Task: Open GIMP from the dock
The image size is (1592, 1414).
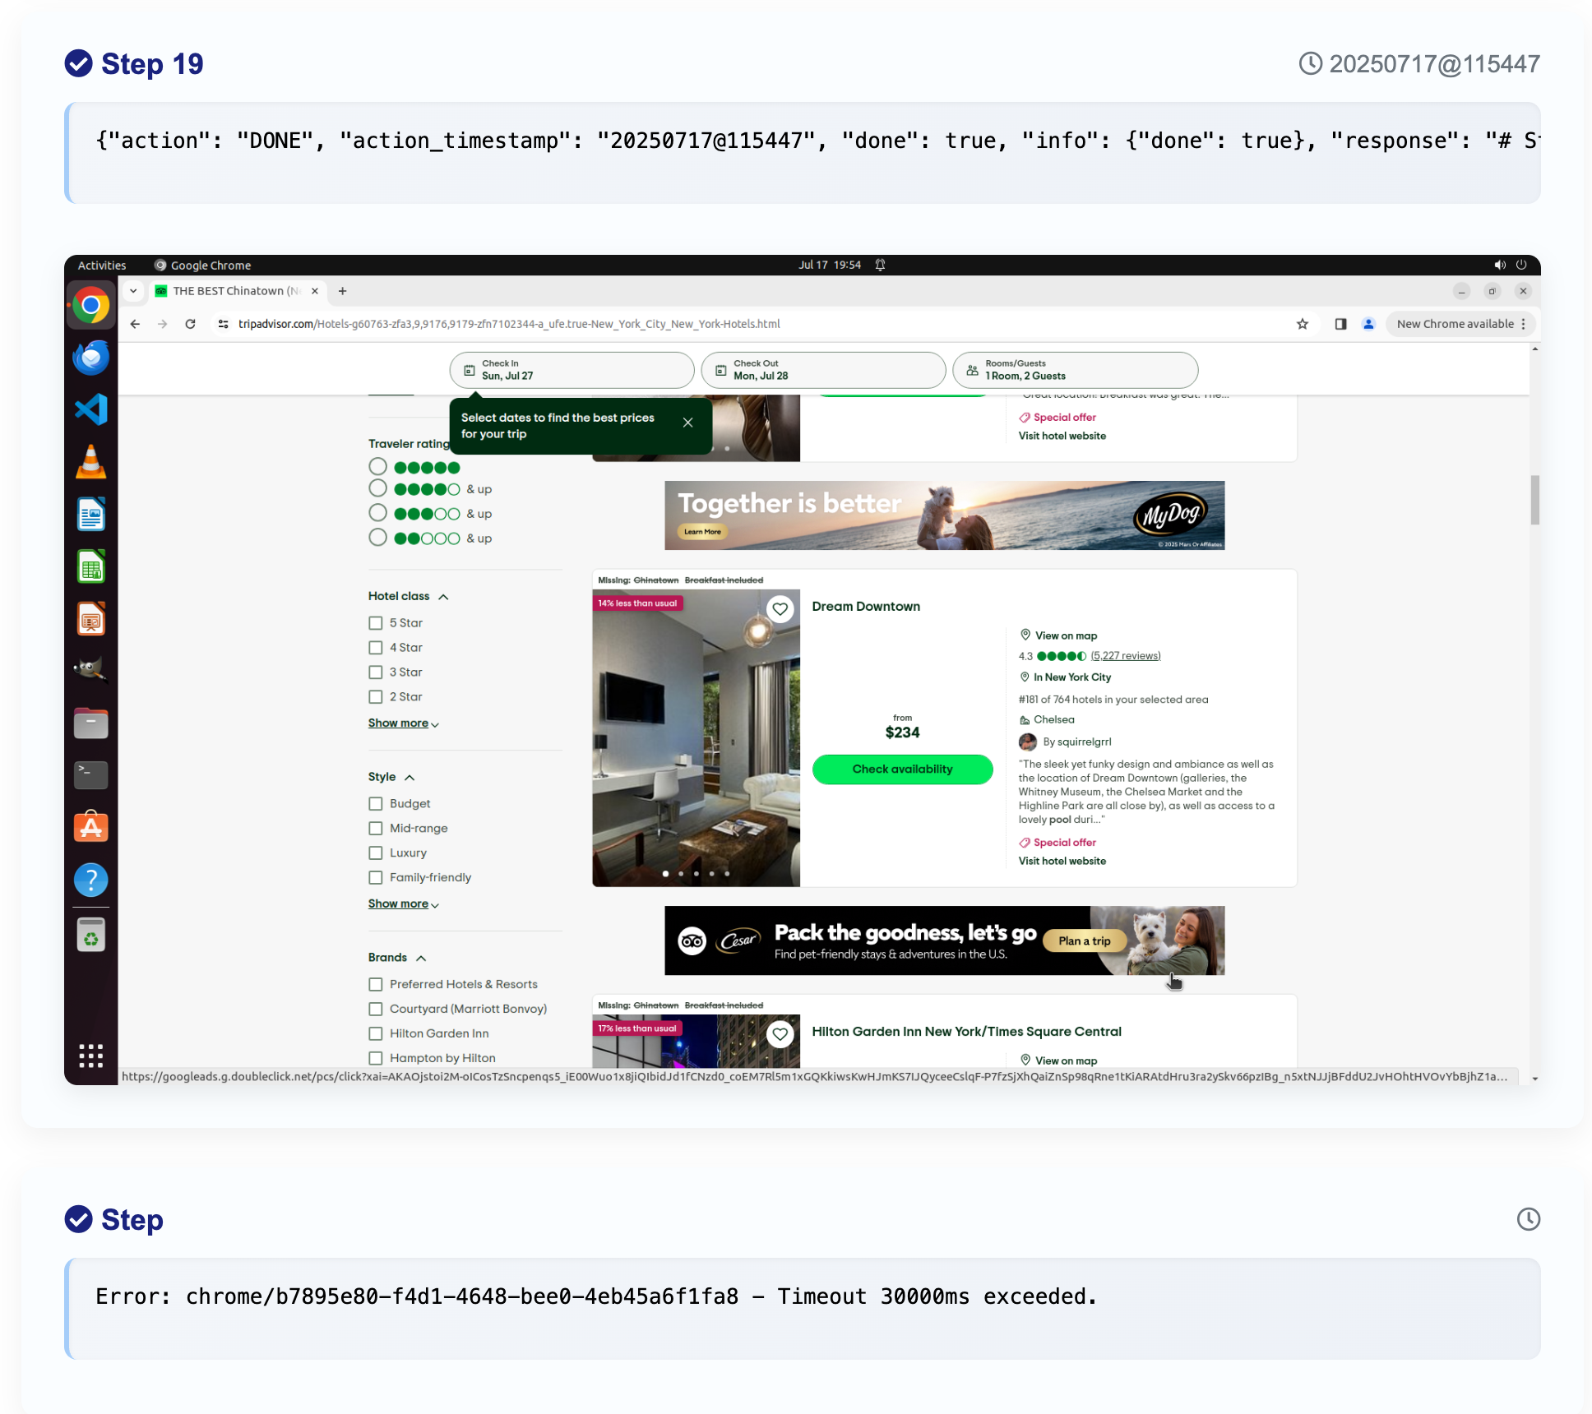Action: [90, 670]
